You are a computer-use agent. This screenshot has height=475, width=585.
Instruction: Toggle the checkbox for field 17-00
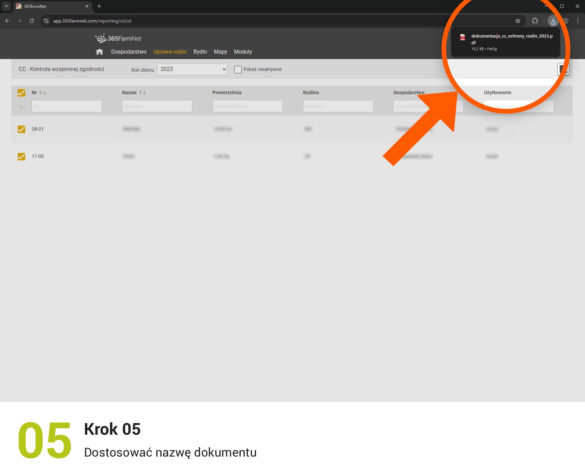(21, 157)
